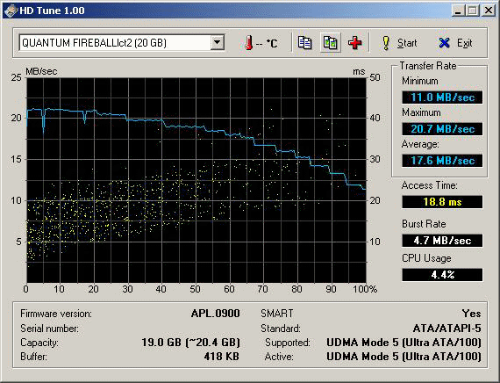This screenshot has width=500, height=383.
Task: Click the copy screenshot toolbar icon
Action: (330, 43)
